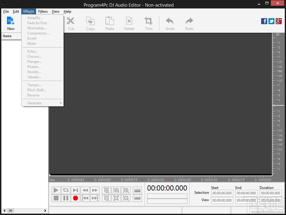This screenshot has height=215, width=286.
Task: Choose Echo effect
Action: (x=42, y=51)
